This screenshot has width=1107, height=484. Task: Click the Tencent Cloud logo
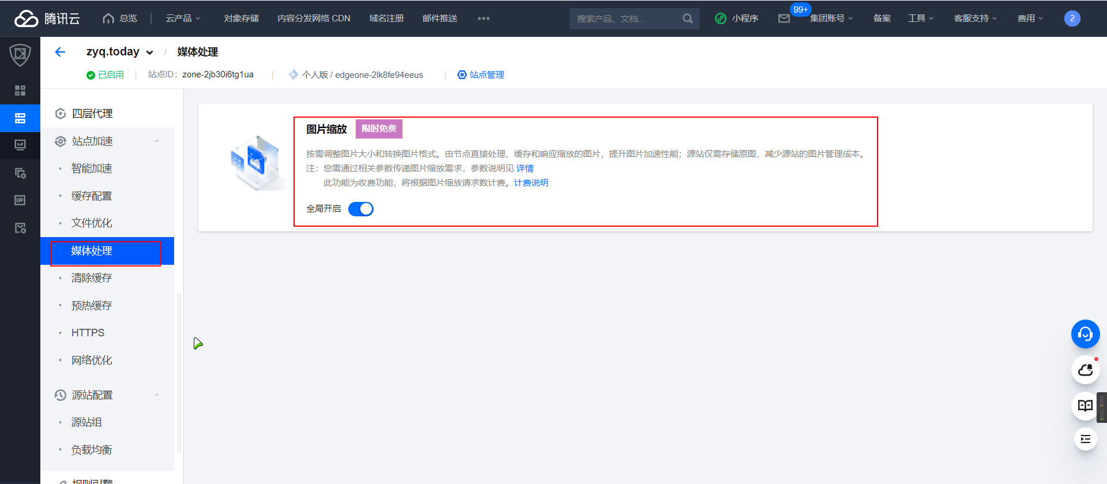(47, 18)
